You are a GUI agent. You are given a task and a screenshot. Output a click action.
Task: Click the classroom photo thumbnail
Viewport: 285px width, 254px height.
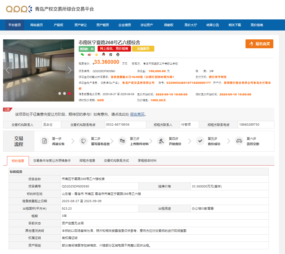(x=39, y=70)
